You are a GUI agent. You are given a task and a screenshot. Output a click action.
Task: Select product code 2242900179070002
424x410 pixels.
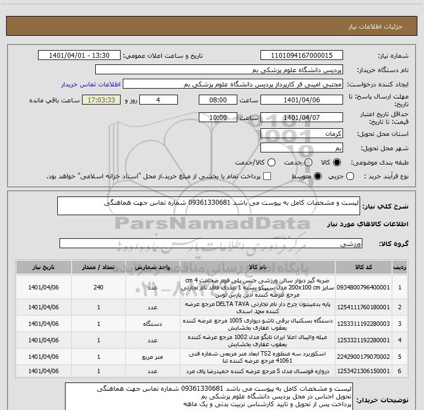point(363,357)
